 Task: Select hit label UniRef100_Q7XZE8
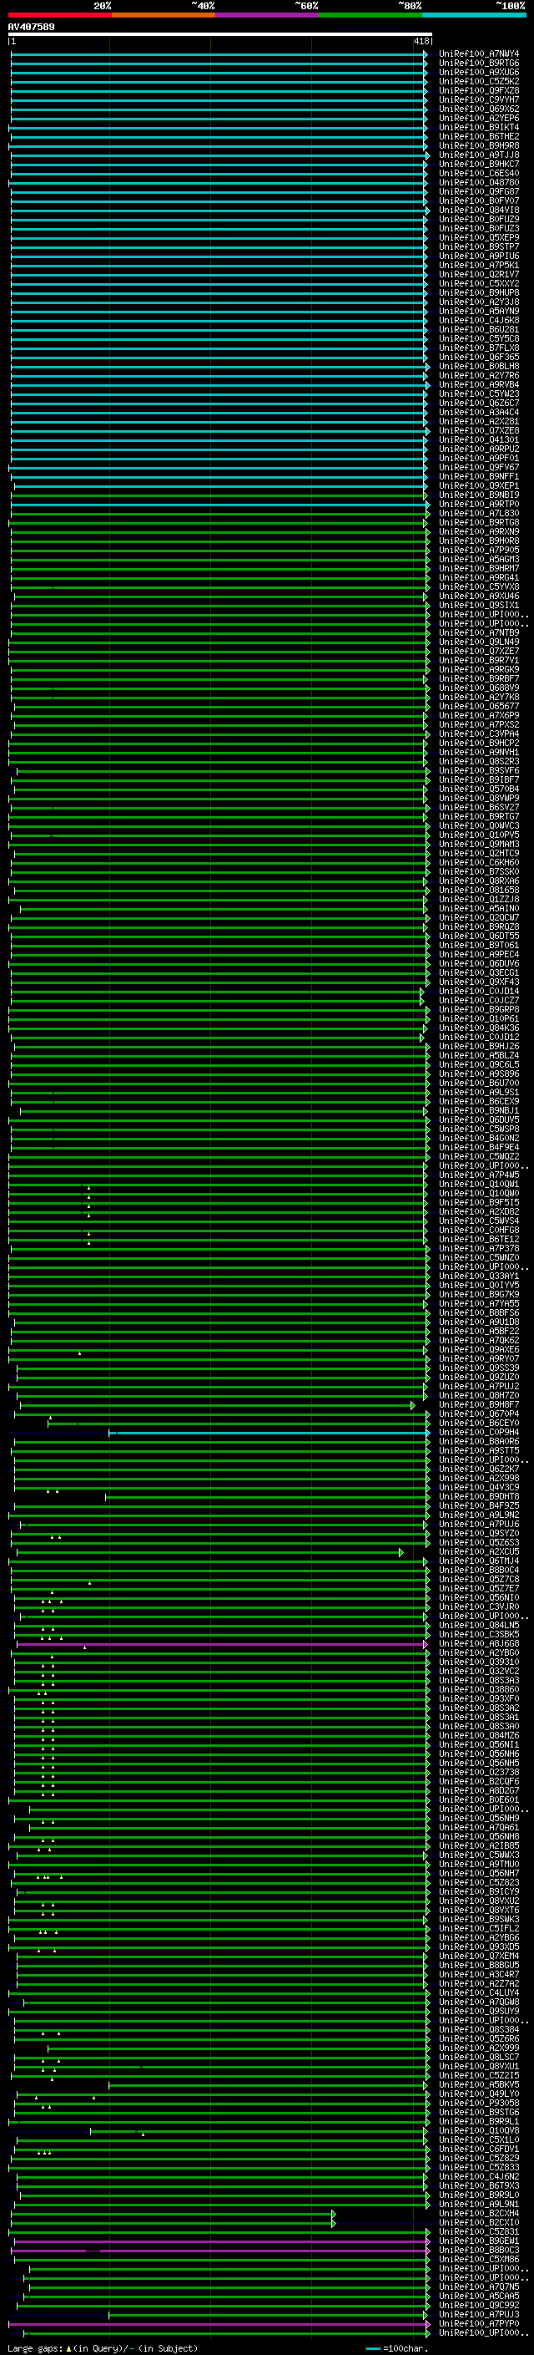pyautogui.click(x=479, y=430)
